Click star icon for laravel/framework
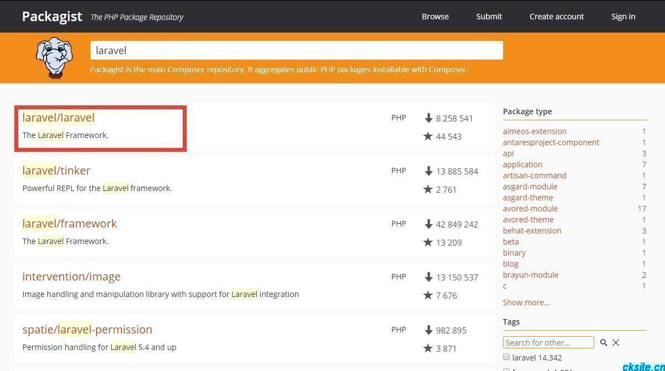The image size is (665, 371). click(428, 242)
